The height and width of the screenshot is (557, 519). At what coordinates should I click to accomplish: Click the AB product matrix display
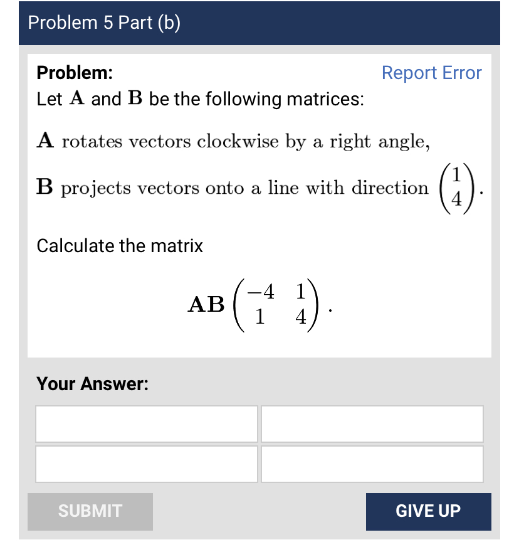[x=258, y=304]
